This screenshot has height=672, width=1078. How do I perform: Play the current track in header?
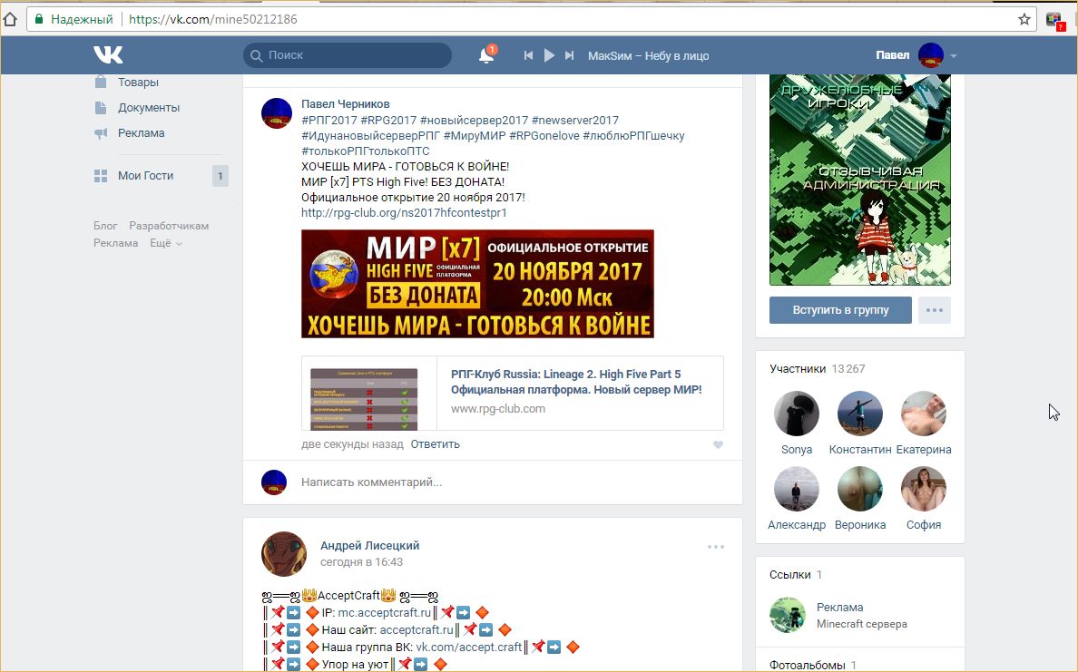click(x=549, y=55)
